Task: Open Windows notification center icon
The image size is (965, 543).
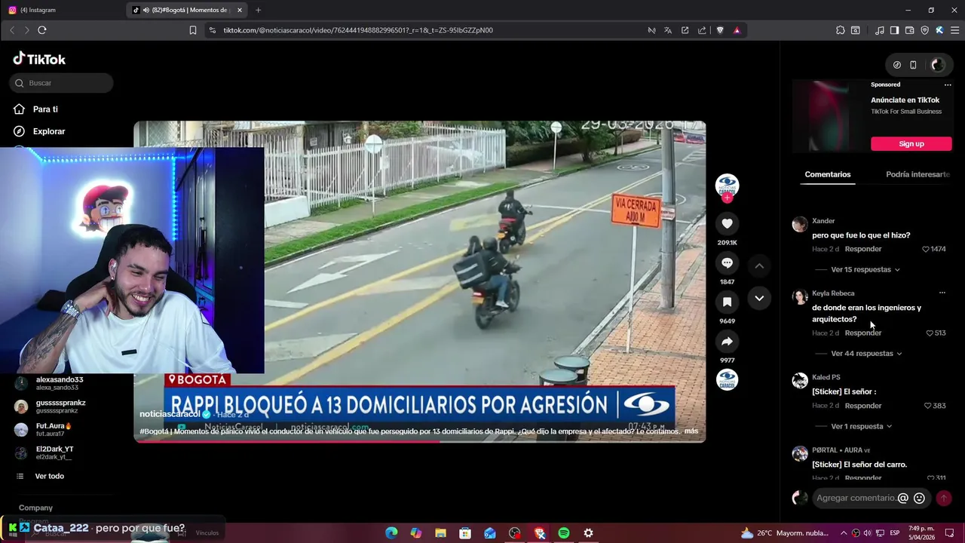Action: 950,533
